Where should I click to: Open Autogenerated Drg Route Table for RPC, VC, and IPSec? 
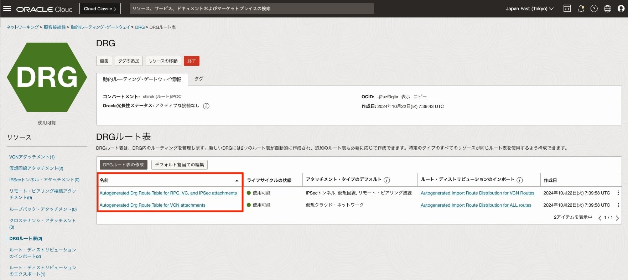pos(168,193)
